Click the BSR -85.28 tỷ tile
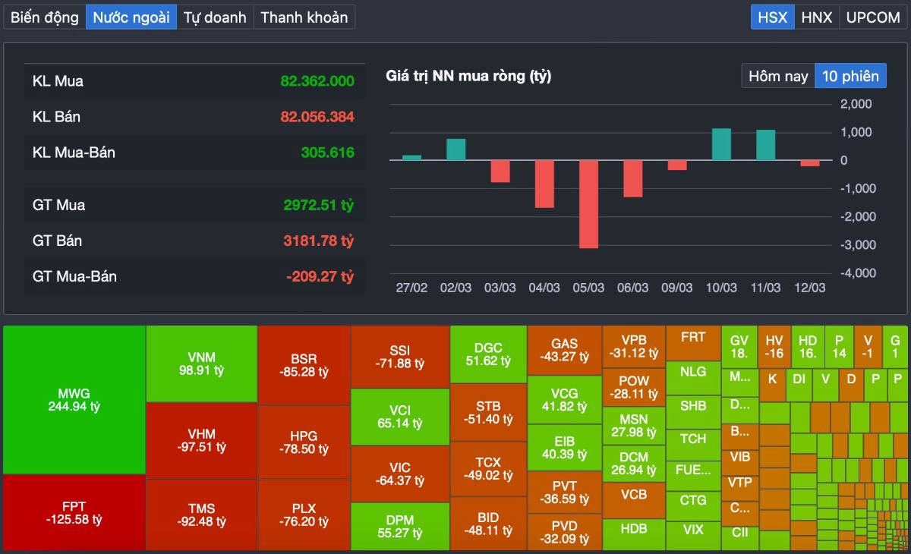911x554 pixels. 304,365
